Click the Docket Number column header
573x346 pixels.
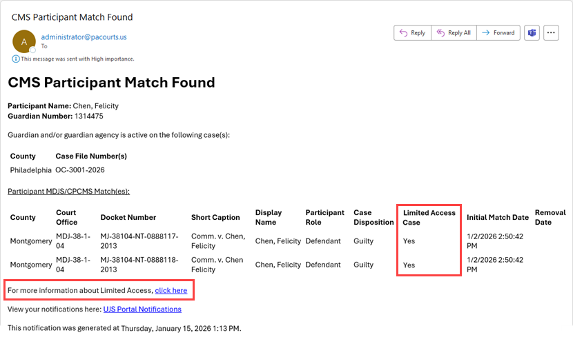128,218
